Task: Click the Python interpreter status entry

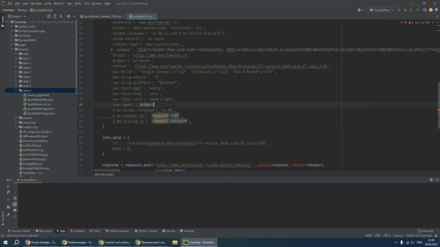Action: point(419,235)
